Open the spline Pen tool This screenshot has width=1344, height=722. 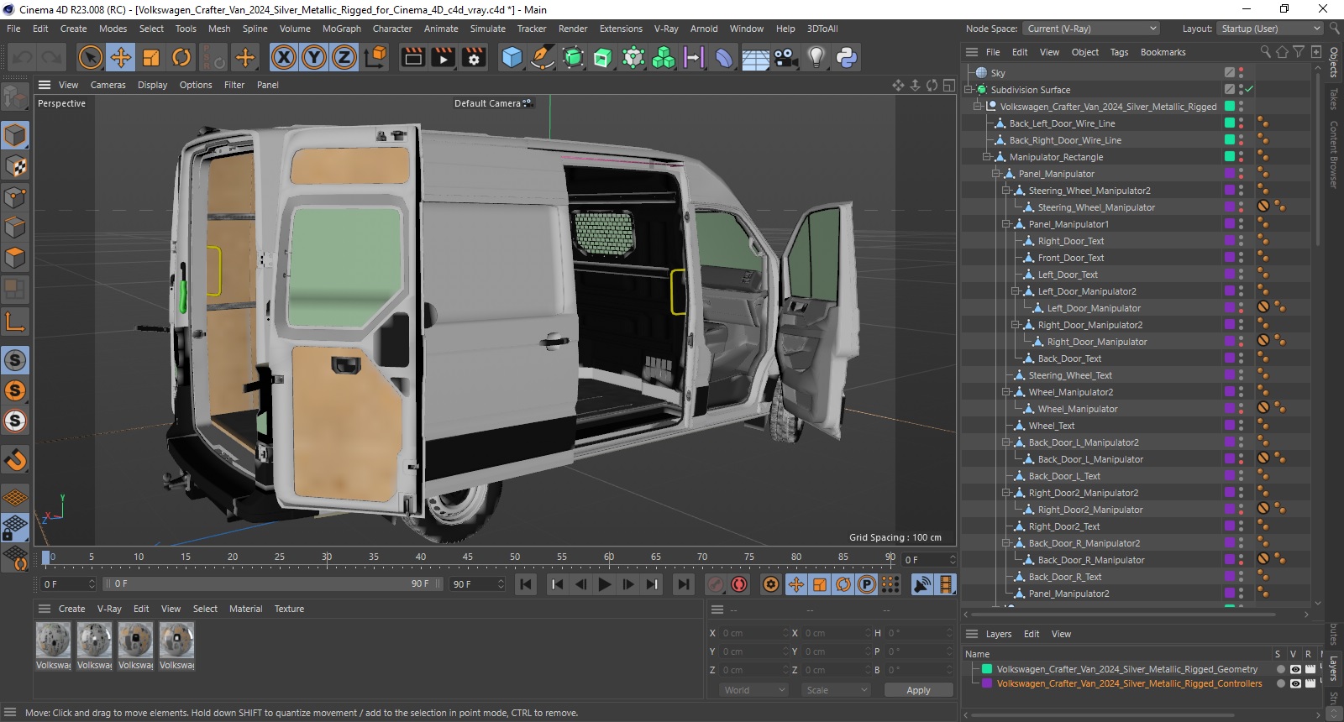tap(543, 57)
